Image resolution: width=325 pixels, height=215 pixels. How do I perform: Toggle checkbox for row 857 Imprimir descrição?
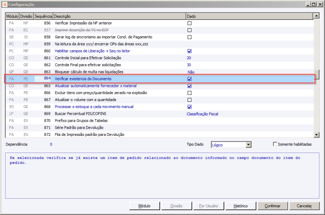point(189,30)
